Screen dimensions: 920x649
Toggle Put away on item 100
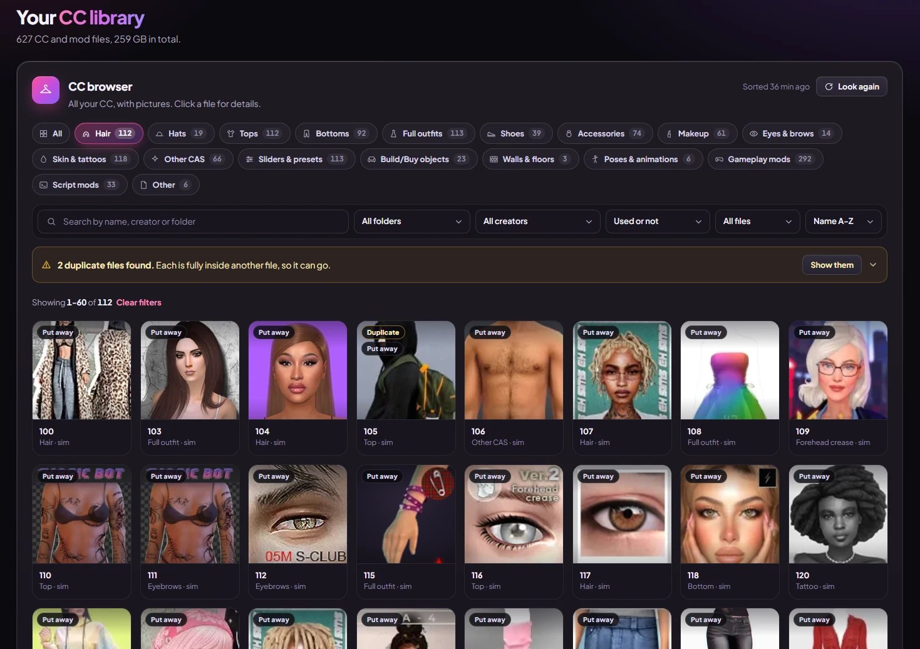(x=58, y=333)
